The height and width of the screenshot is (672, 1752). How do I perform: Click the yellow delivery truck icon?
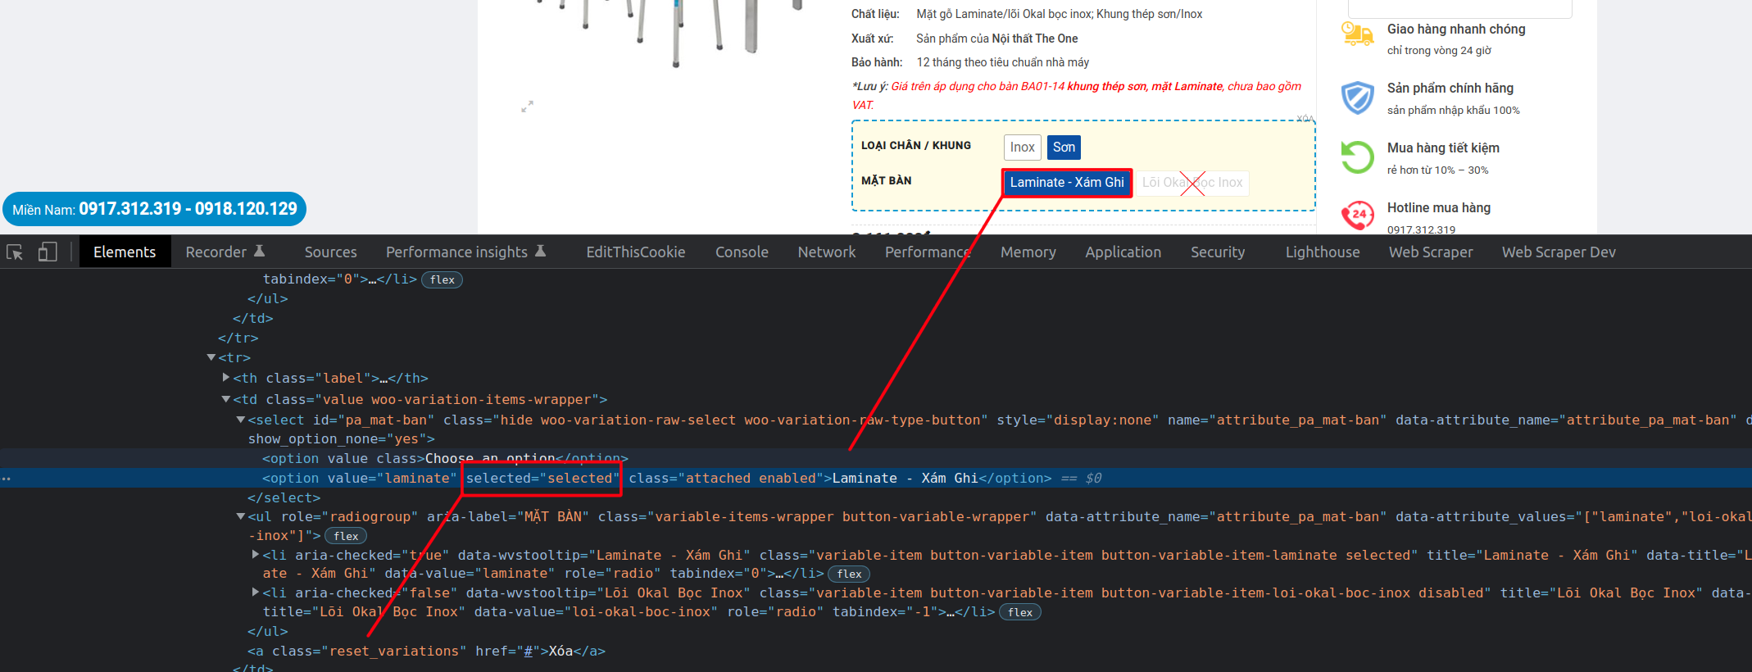[x=1357, y=34]
